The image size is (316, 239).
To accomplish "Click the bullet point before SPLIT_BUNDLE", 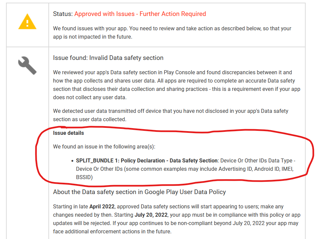I will [x=72, y=161].
